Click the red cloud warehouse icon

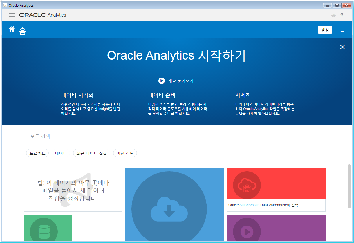click(x=247, y=185)
